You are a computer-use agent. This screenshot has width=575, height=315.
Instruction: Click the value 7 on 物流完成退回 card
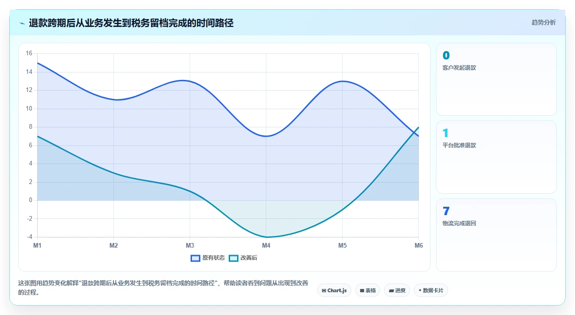point(446,211)
